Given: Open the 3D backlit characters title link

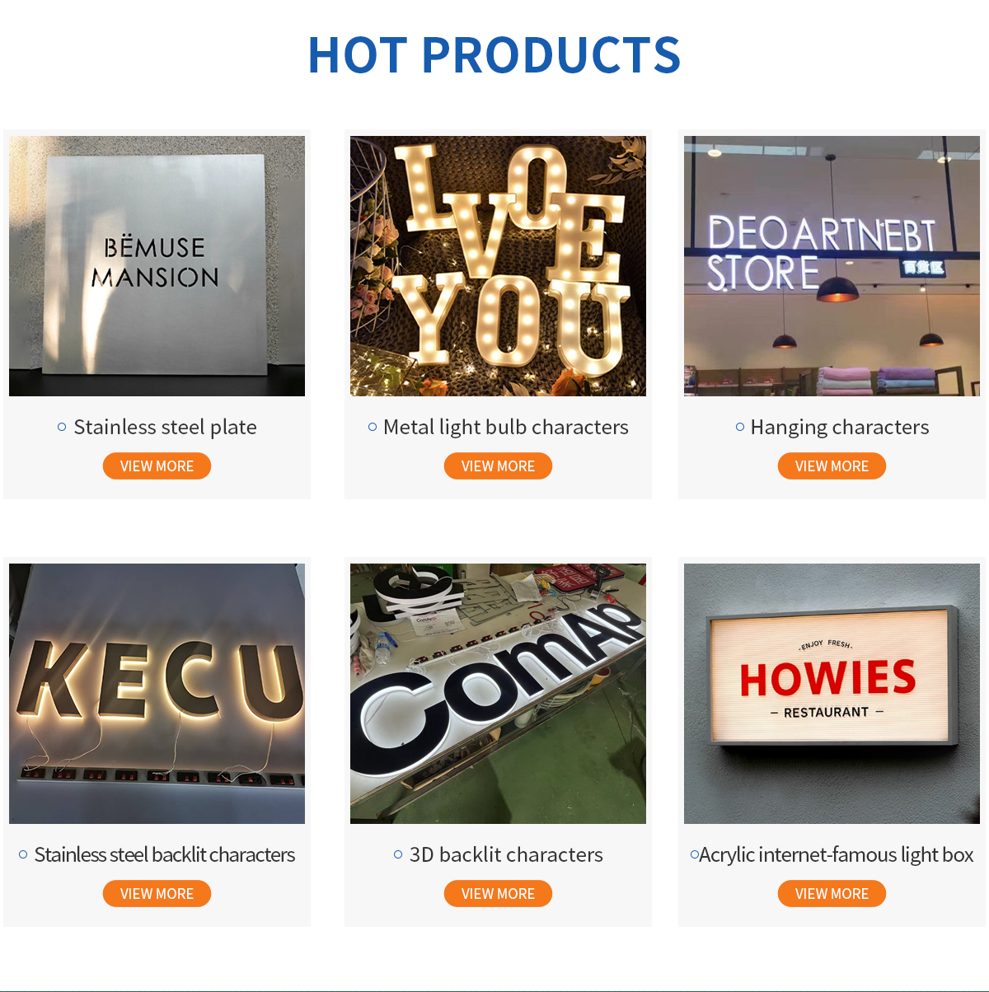Looking at the screenshot, I should point(506,854).
